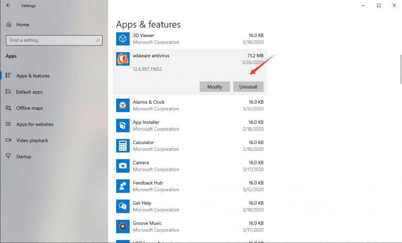Image resolution: width=402 pixels, height=243 pixels.
Task: Click the Calculator app icon
Action: point(123,146)
